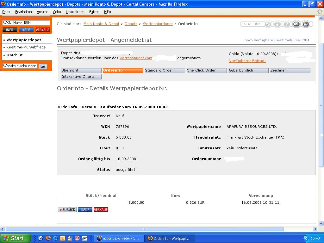Open the orange clock quick launch icon
Image resolution: width=324 pixels, height=243 pixels.
click(63, 238)
